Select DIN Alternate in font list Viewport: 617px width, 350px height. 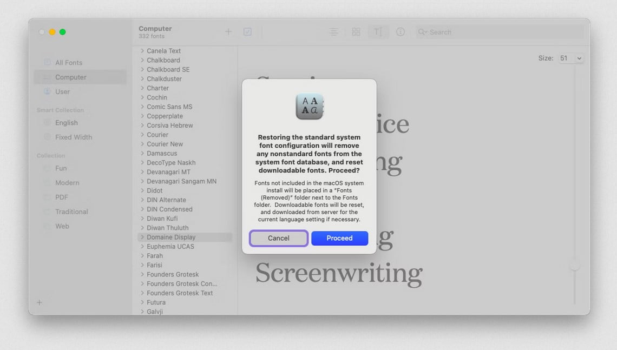click(167, 200)
